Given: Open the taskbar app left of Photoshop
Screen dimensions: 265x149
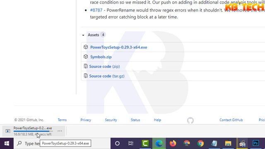Looking at the screenshot, I should coord(242,144).
